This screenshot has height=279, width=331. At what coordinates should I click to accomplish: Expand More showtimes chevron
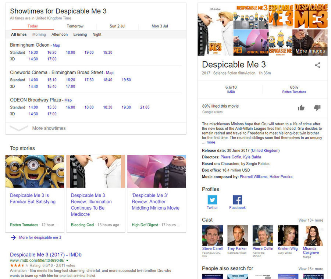coord(19,128)
